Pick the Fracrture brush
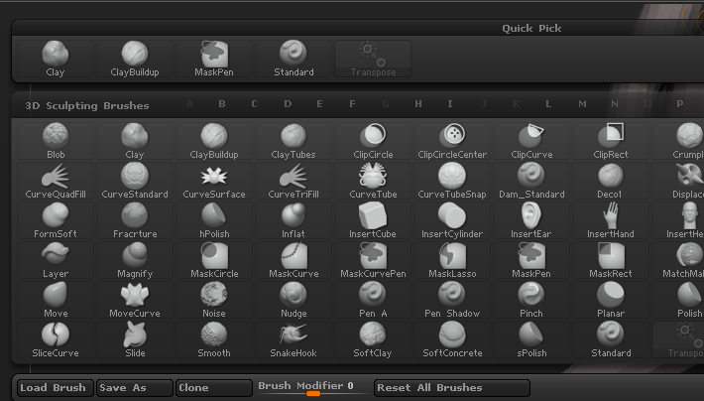 (135, 220)
